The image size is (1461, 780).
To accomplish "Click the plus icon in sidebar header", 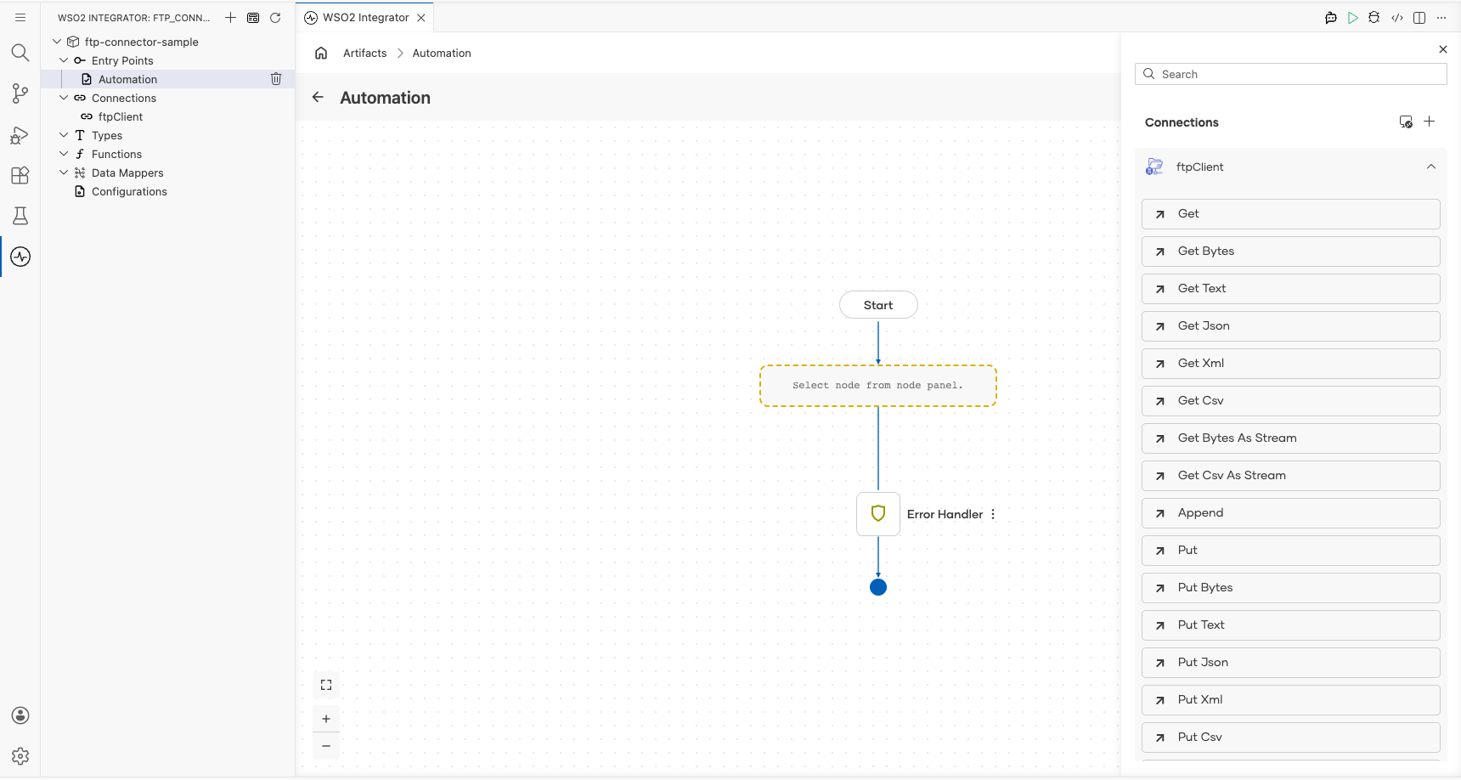I will pyautogui.click(x=230, y=17).
